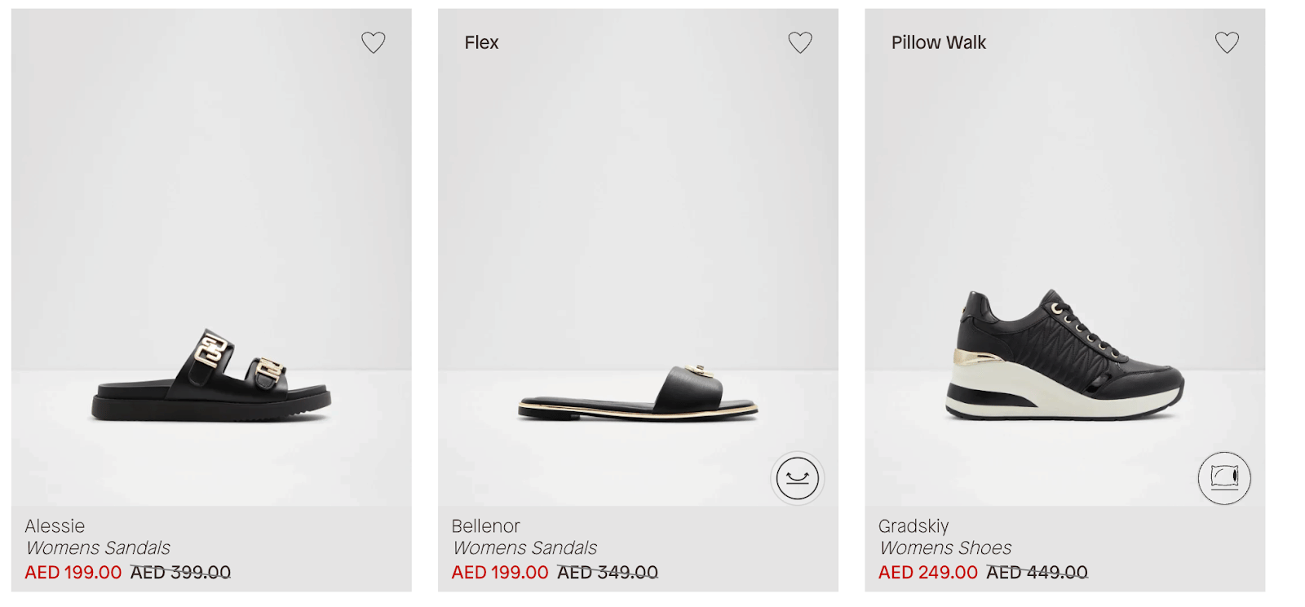1305x607 pixels.
Task: Click Womens Sandals under Alessie
Action: point(98,548)
